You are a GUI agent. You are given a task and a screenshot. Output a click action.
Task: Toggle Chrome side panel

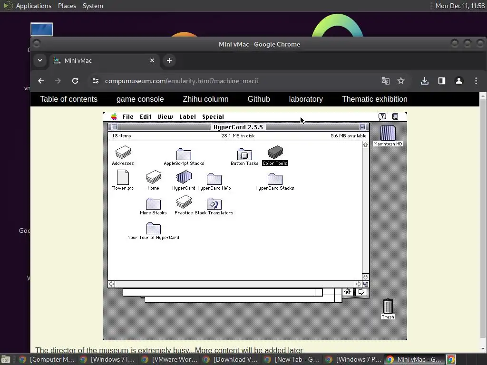click(x=442, y=81)
